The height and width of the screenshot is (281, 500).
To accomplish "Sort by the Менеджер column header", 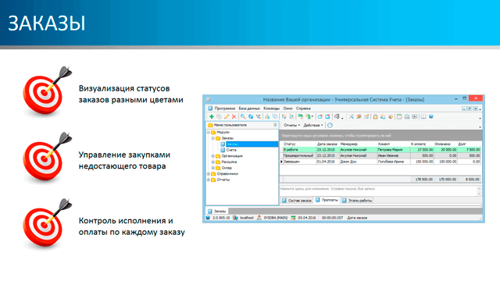I will pos(358,144).
